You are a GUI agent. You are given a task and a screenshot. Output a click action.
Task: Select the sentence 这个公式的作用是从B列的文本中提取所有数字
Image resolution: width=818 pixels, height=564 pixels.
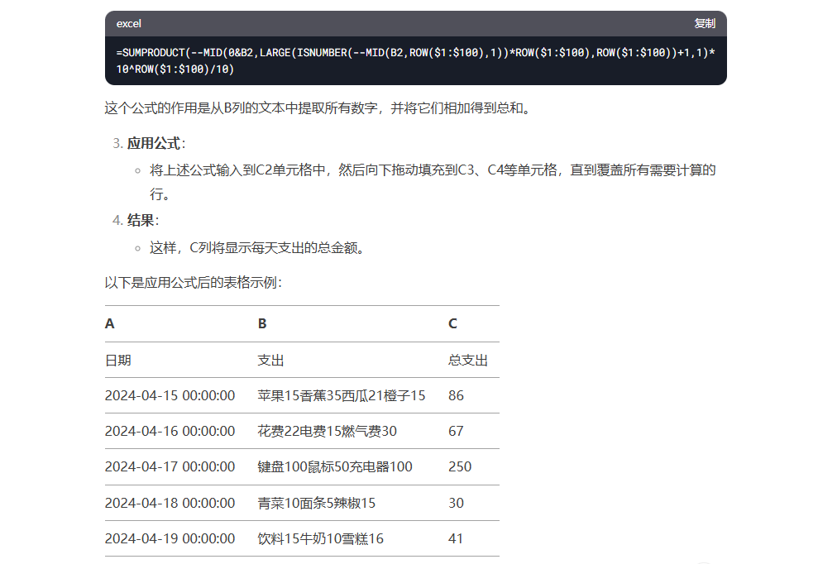(241, 108)
